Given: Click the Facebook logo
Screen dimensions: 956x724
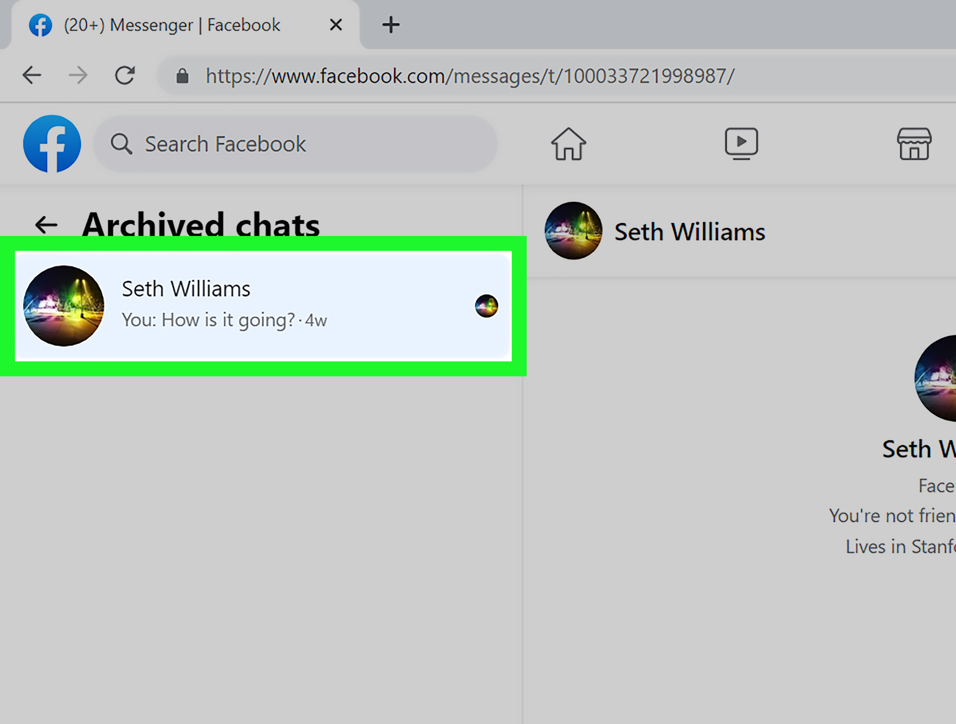Looking at the screenshot, I should pos(52,144).
